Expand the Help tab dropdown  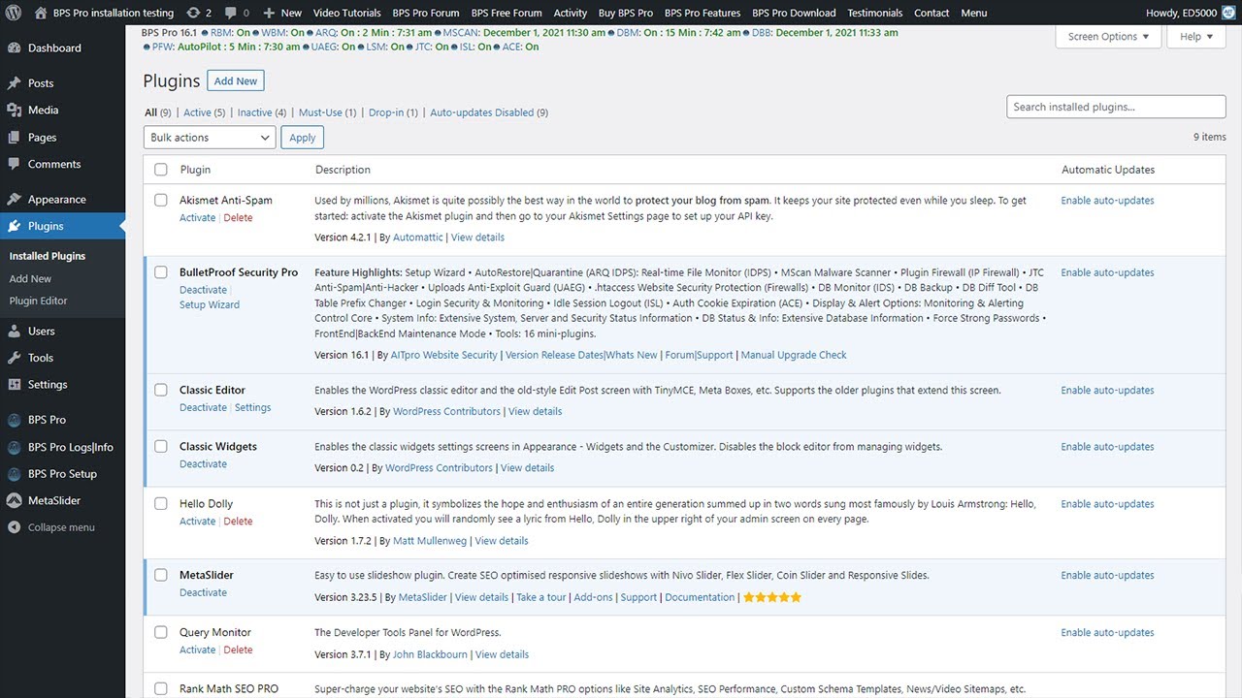[1197, 37]
